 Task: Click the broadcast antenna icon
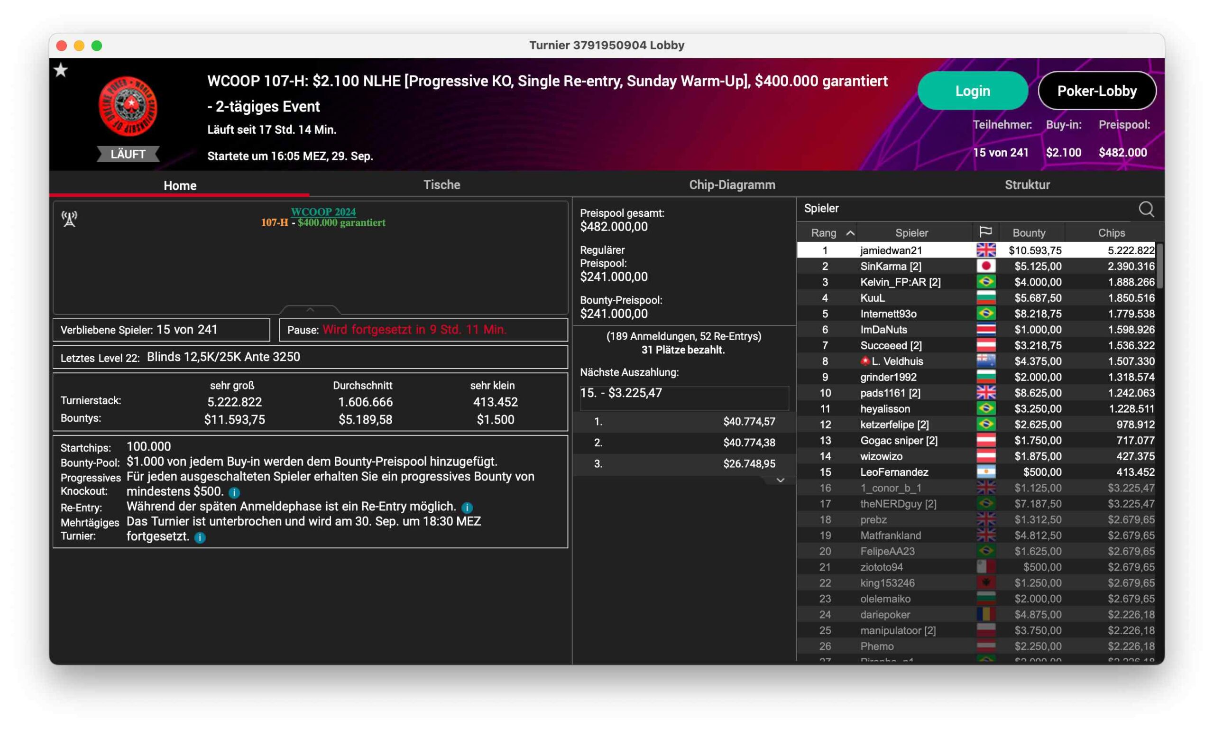(69, 219)
